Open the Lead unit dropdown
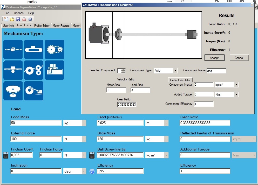The height and width of the screenshot is (185, 258). [x=166, y=123]
